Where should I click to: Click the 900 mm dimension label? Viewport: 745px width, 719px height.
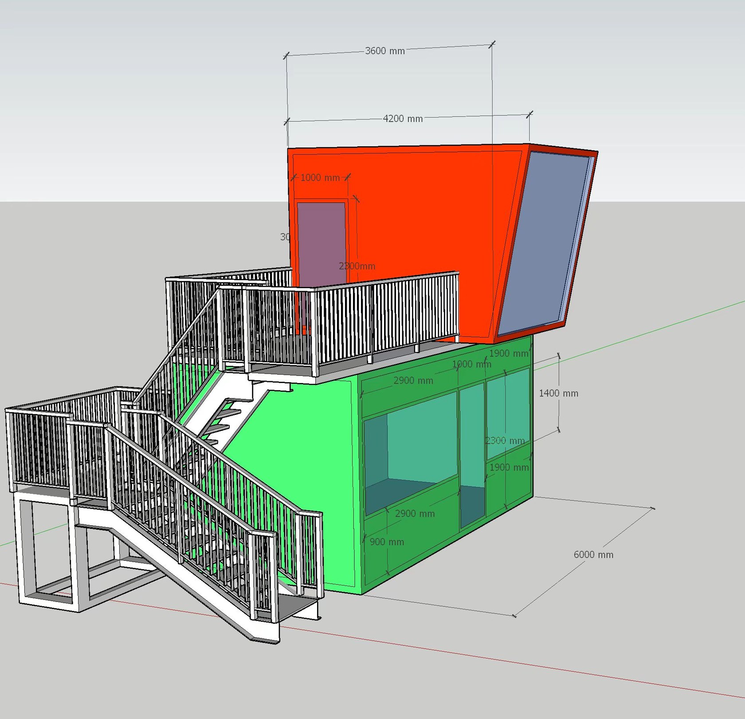click(387, 542)
